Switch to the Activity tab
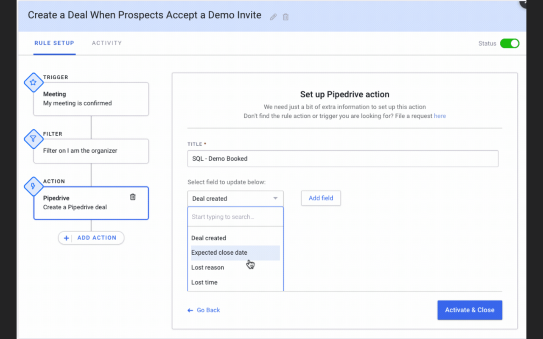The width and height of the screenshot is (543, 339). click(106, 43)
